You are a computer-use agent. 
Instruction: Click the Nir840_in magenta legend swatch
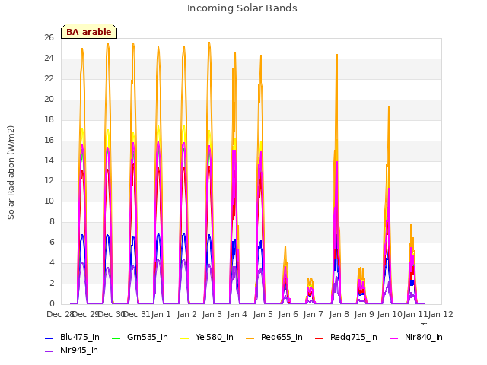coord(394,338)
